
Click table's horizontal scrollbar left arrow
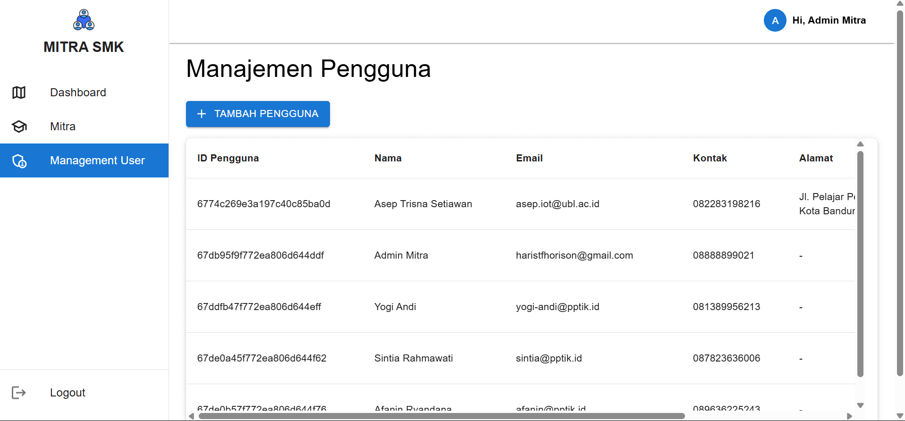coord(191,416)
